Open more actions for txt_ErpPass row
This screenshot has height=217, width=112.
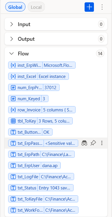(x=102, y=143)
